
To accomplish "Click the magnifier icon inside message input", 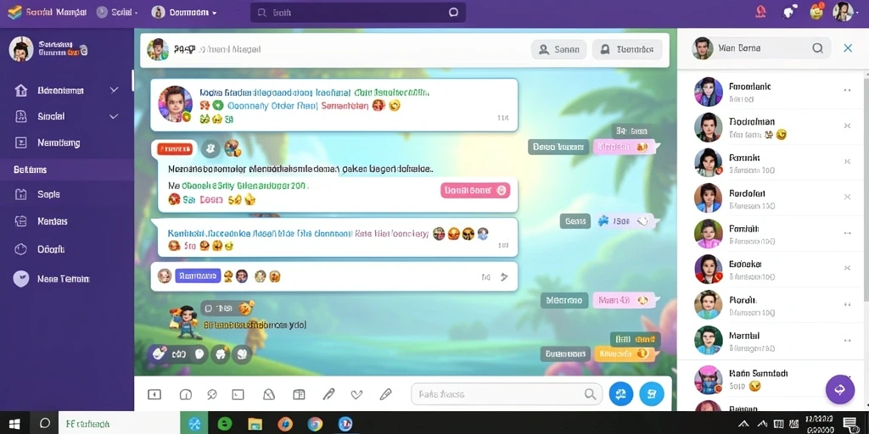I will point(590,394).
